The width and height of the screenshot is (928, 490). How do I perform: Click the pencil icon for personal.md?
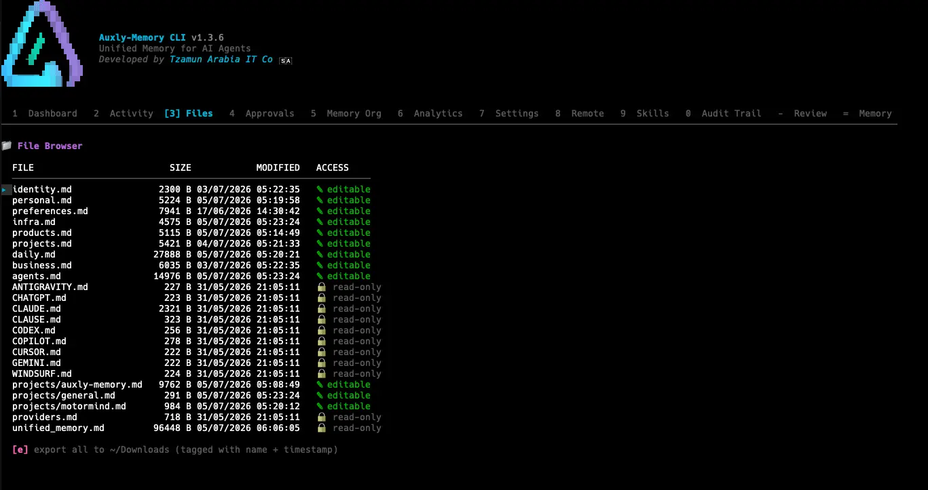(x=320, y=200)
